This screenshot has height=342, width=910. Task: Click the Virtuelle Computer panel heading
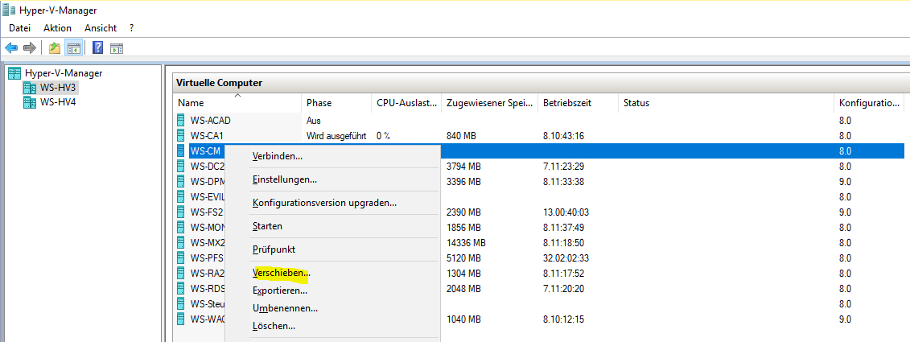point(219,83)
